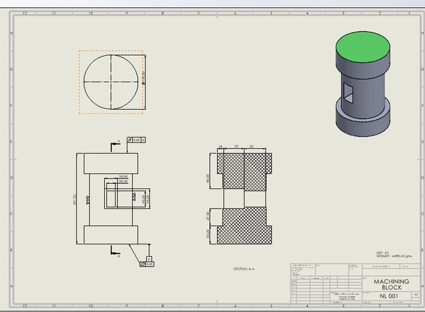
Task: Click the hatched Section A-A view
Action: pyautogui.click(x=244, y=198)
